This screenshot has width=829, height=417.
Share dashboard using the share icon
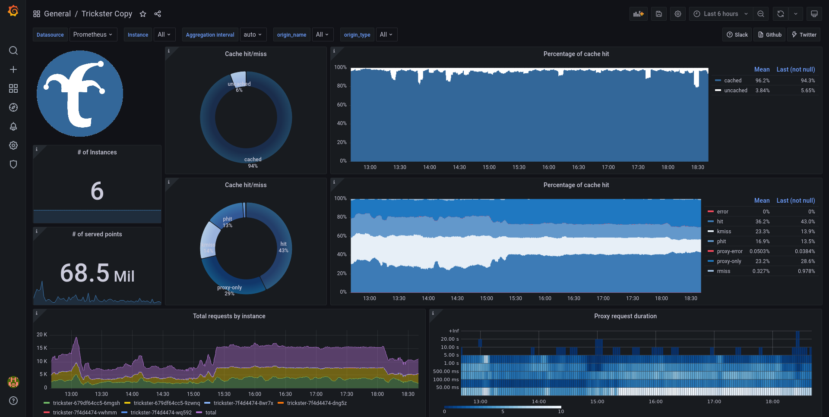tap(158, 14)
